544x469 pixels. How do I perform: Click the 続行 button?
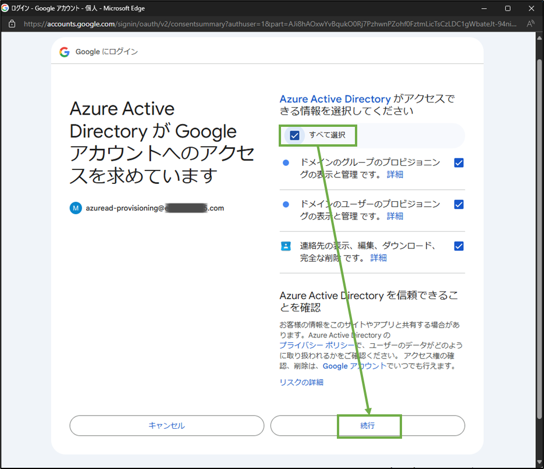point(367,425)
